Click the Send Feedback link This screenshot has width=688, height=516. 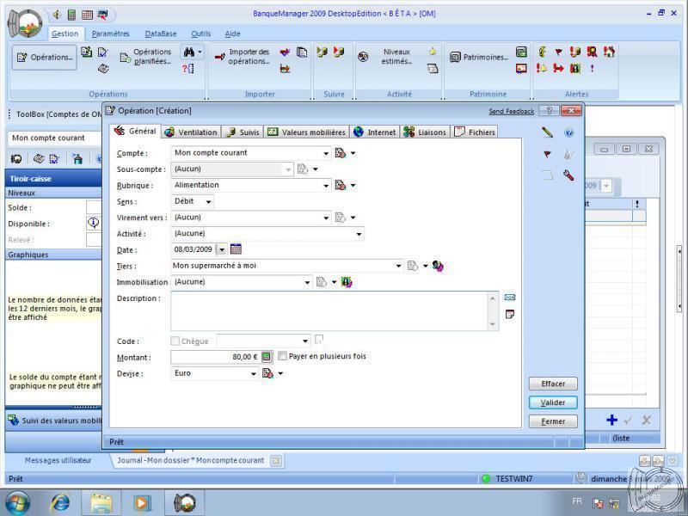pos(511,112)
